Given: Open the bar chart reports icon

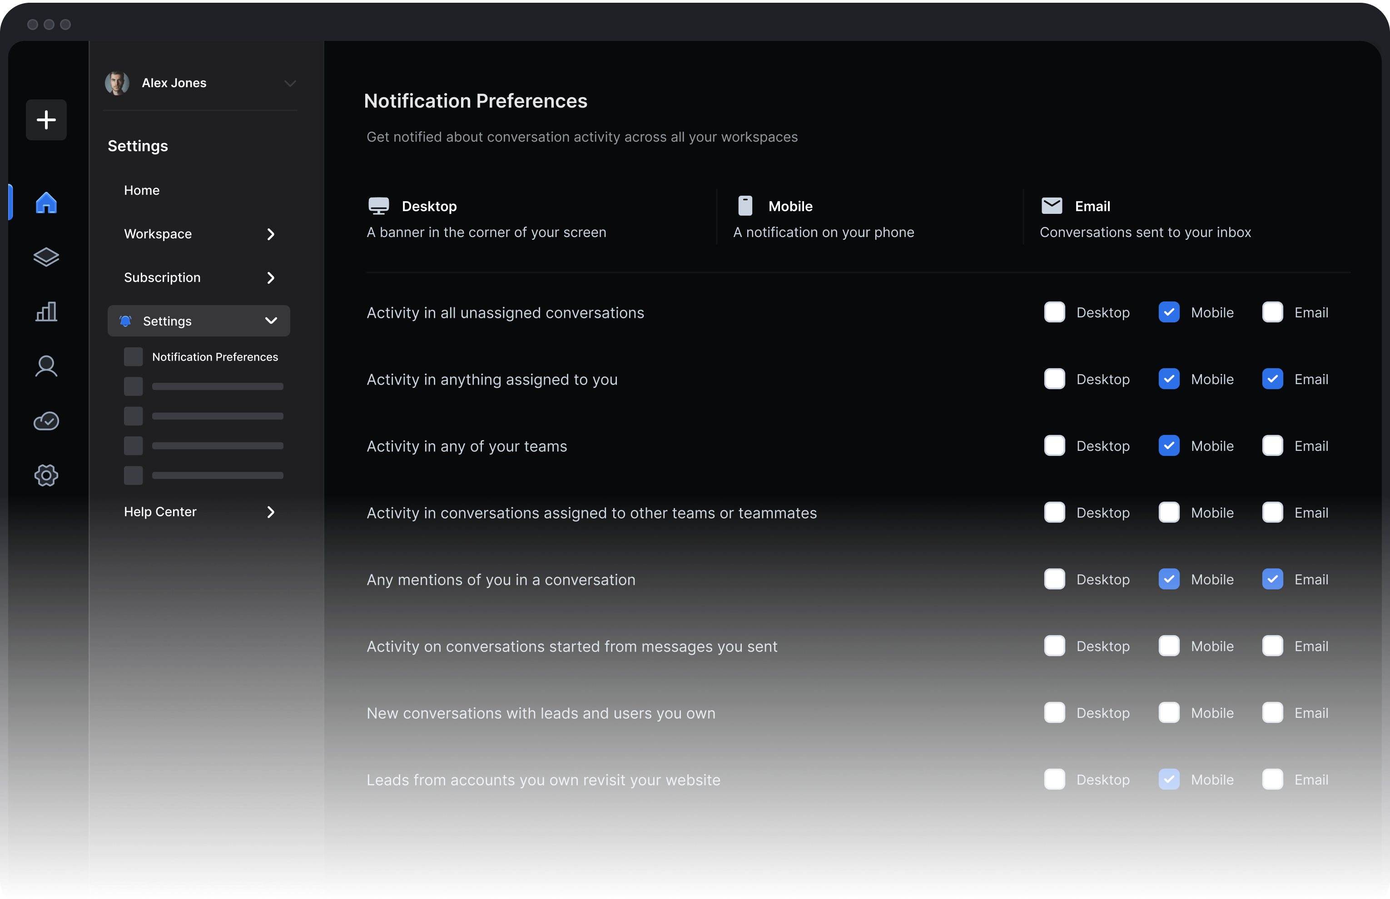Looking at the screenshot, I should pos(46,311).
